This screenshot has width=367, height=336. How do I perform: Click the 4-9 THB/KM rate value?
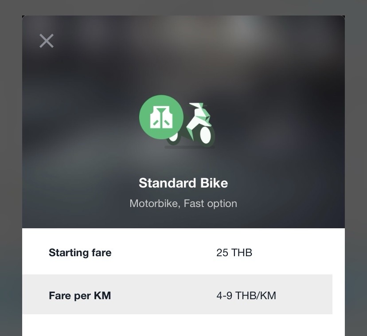(246, 295)
